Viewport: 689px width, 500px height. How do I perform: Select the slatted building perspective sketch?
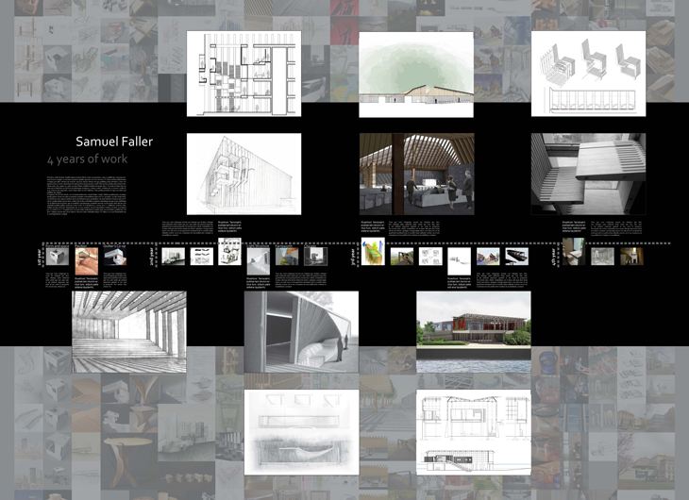pos(244,175)
